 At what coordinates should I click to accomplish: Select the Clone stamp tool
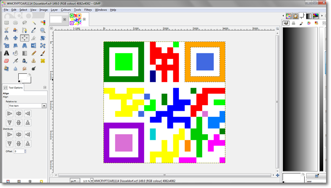point(34,61)
